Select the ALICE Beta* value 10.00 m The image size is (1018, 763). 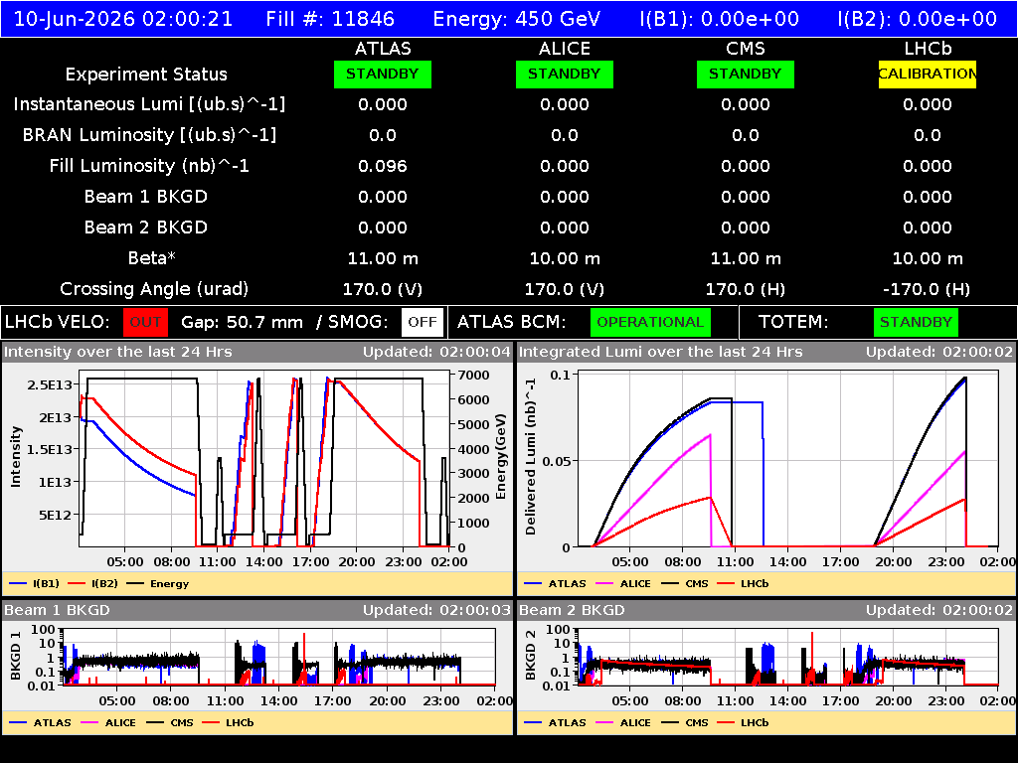pyautogui.click(x=565, y=258)
